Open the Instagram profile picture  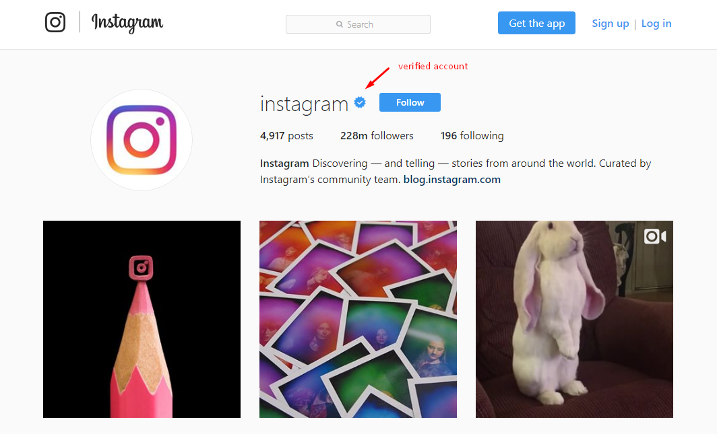pyautogui.click(x=142, y=140)
